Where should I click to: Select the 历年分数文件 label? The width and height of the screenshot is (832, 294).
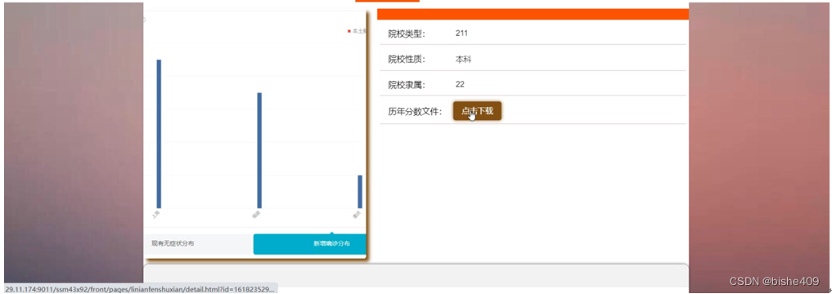(415, 112)
